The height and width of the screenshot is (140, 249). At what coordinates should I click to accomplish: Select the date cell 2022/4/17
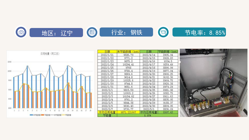click(x=149, y=65)
